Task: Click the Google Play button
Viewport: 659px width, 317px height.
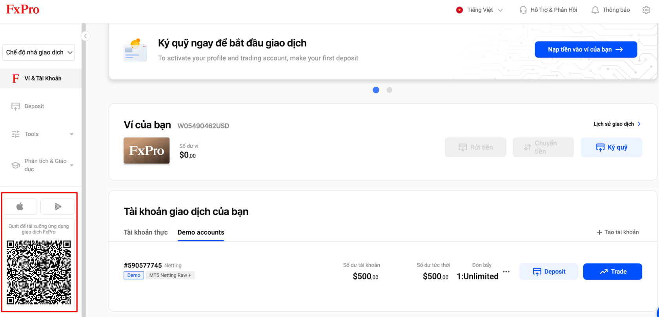Action: tap(58, 207)
